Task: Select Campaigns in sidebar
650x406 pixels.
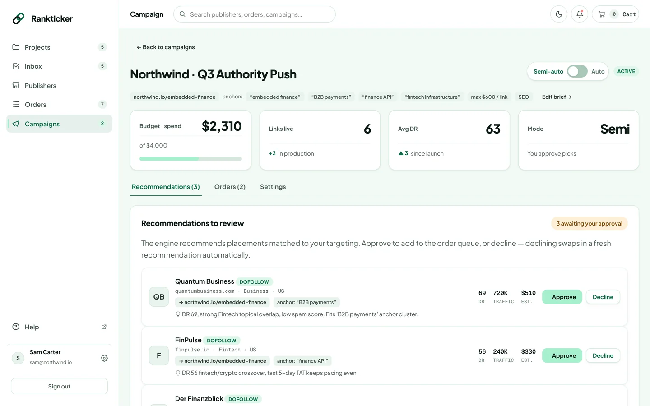Action: pos(59,124)
